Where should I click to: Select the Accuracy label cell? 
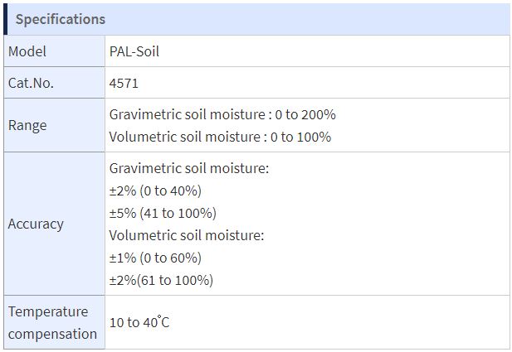54,224
